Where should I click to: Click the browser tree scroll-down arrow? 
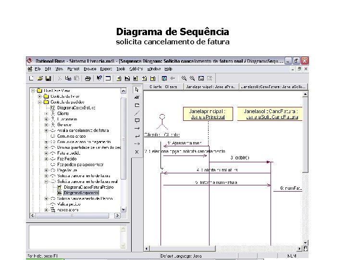click(x=124, y=209)
